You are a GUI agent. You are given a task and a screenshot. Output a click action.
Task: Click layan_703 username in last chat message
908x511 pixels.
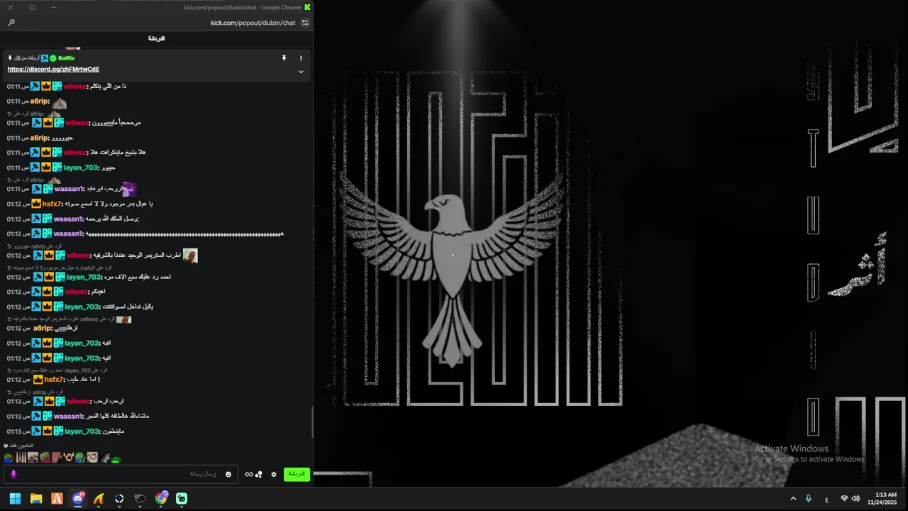[81, 432]
